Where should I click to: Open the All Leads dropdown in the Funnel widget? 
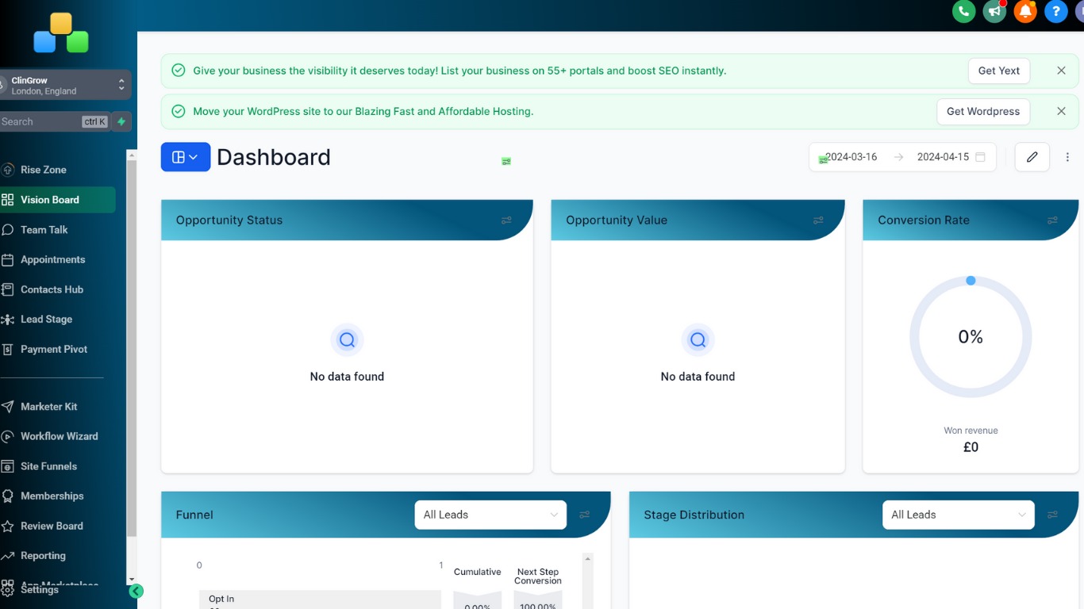click(x=490, y=515)
